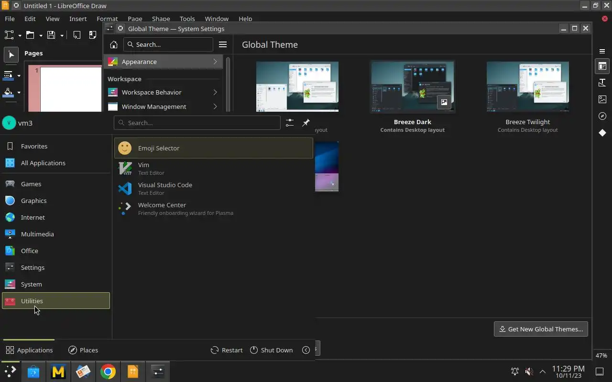Pin the application launcher open
This screenshot has width=612, height=382.
point(306,123)
